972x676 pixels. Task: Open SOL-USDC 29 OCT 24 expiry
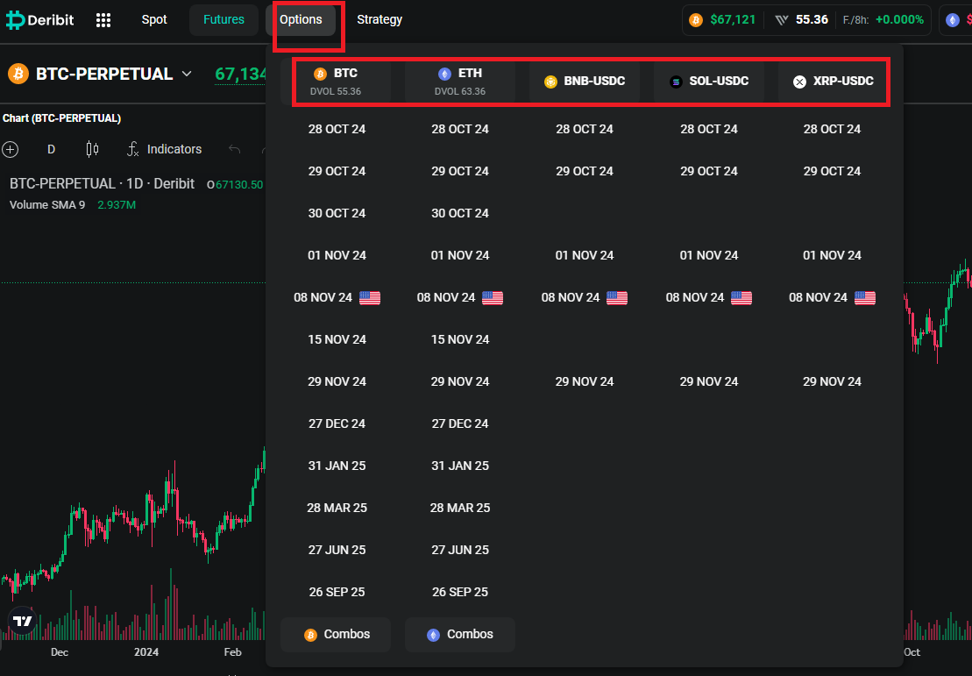pos(709,171)
